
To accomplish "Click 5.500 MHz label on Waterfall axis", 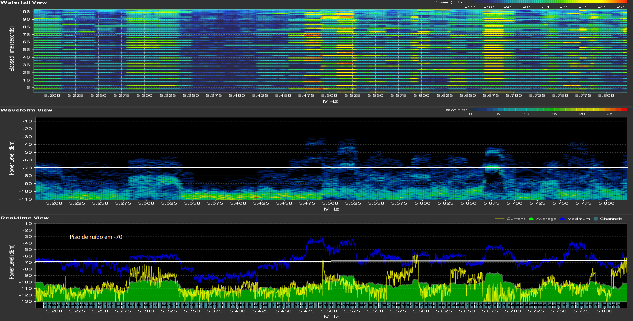I will coord(329,95).
